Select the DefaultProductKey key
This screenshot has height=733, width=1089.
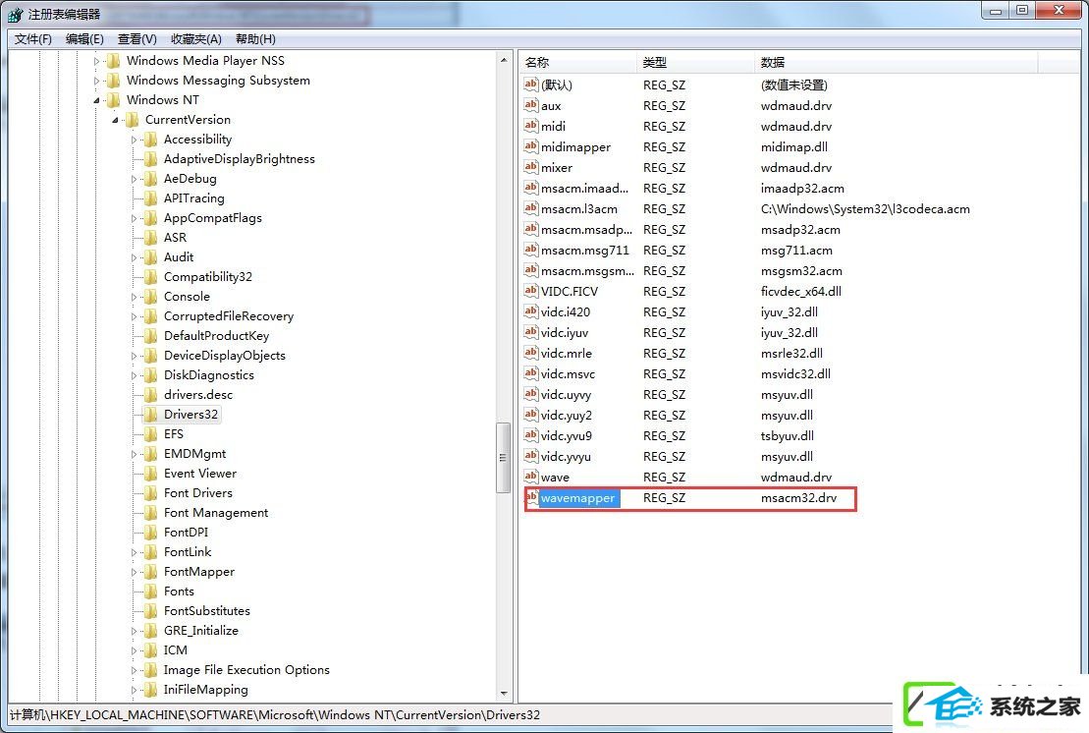217,336
